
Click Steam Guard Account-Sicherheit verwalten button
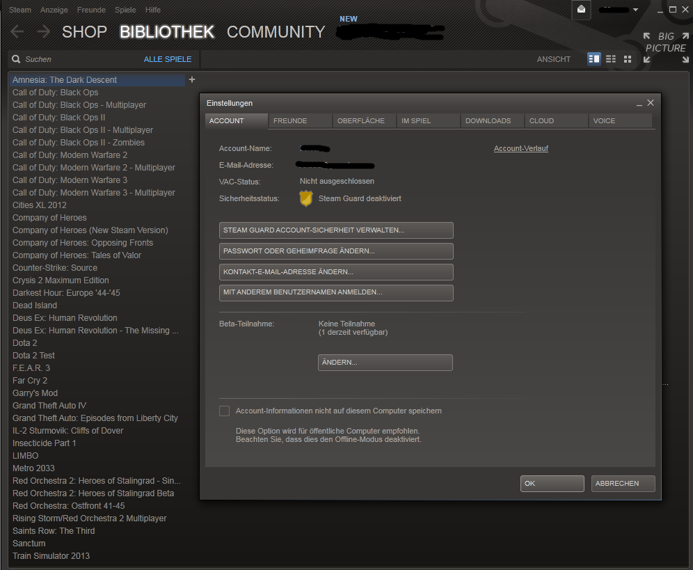tap(336, 230)
